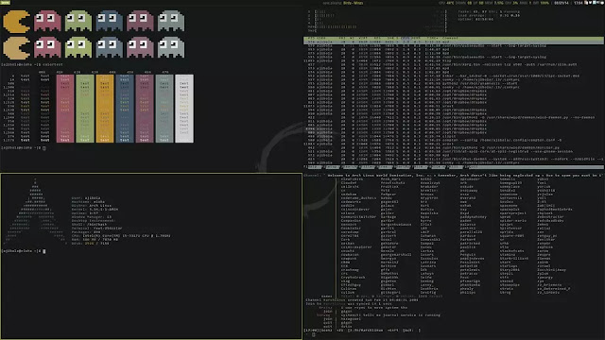Sort htop by the USER column header
Image resolution: width=605 pixels, height=340 pixels.
point(322,38)
